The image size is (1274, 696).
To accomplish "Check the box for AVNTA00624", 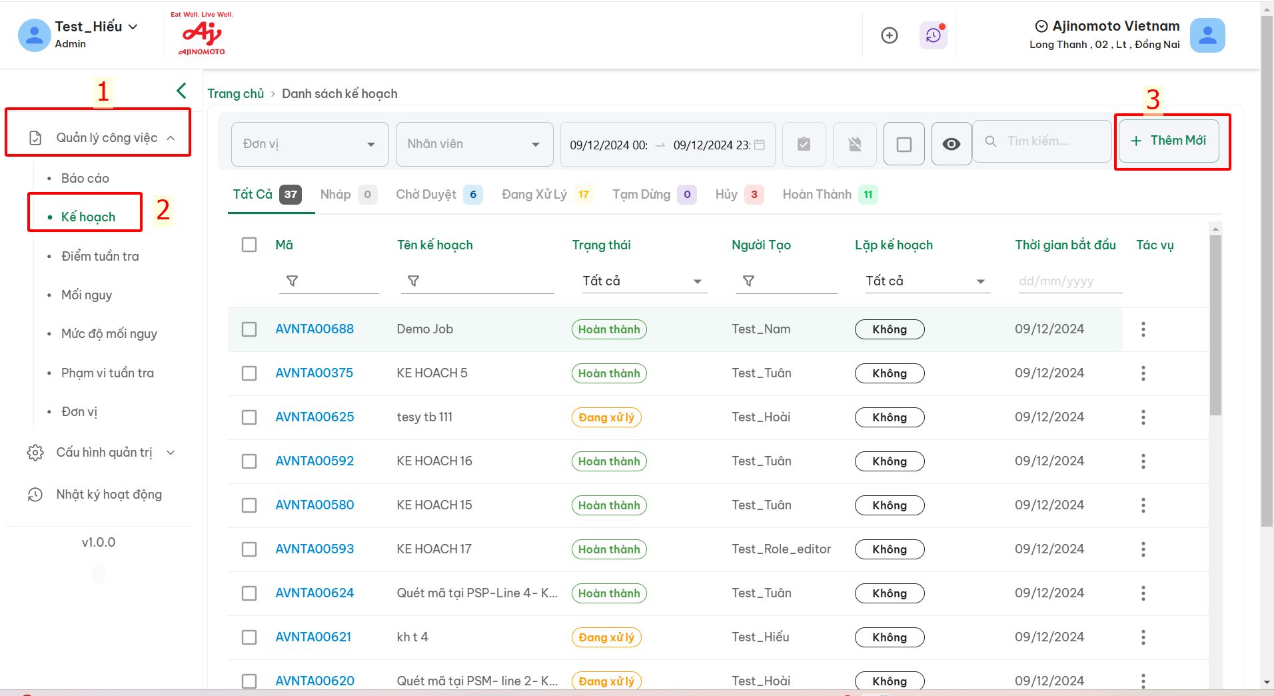I will point(249,593).
